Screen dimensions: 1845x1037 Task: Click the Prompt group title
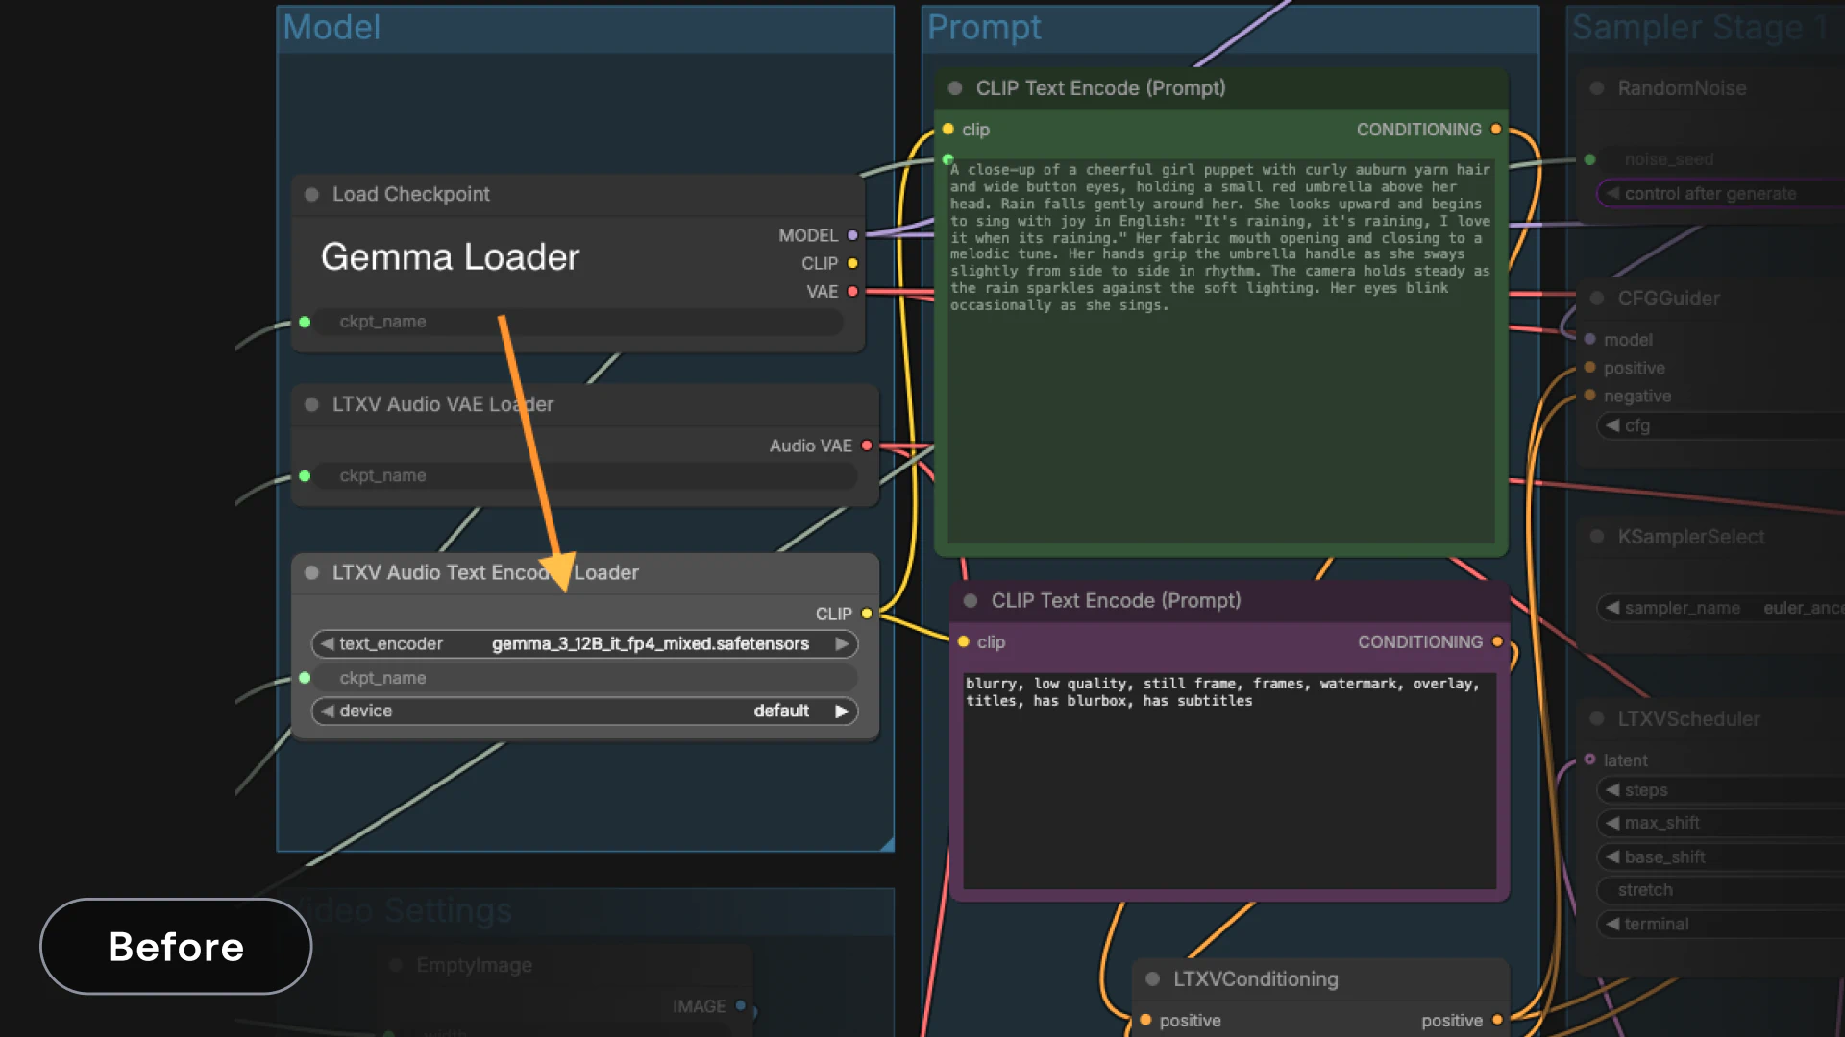point(983,28)
